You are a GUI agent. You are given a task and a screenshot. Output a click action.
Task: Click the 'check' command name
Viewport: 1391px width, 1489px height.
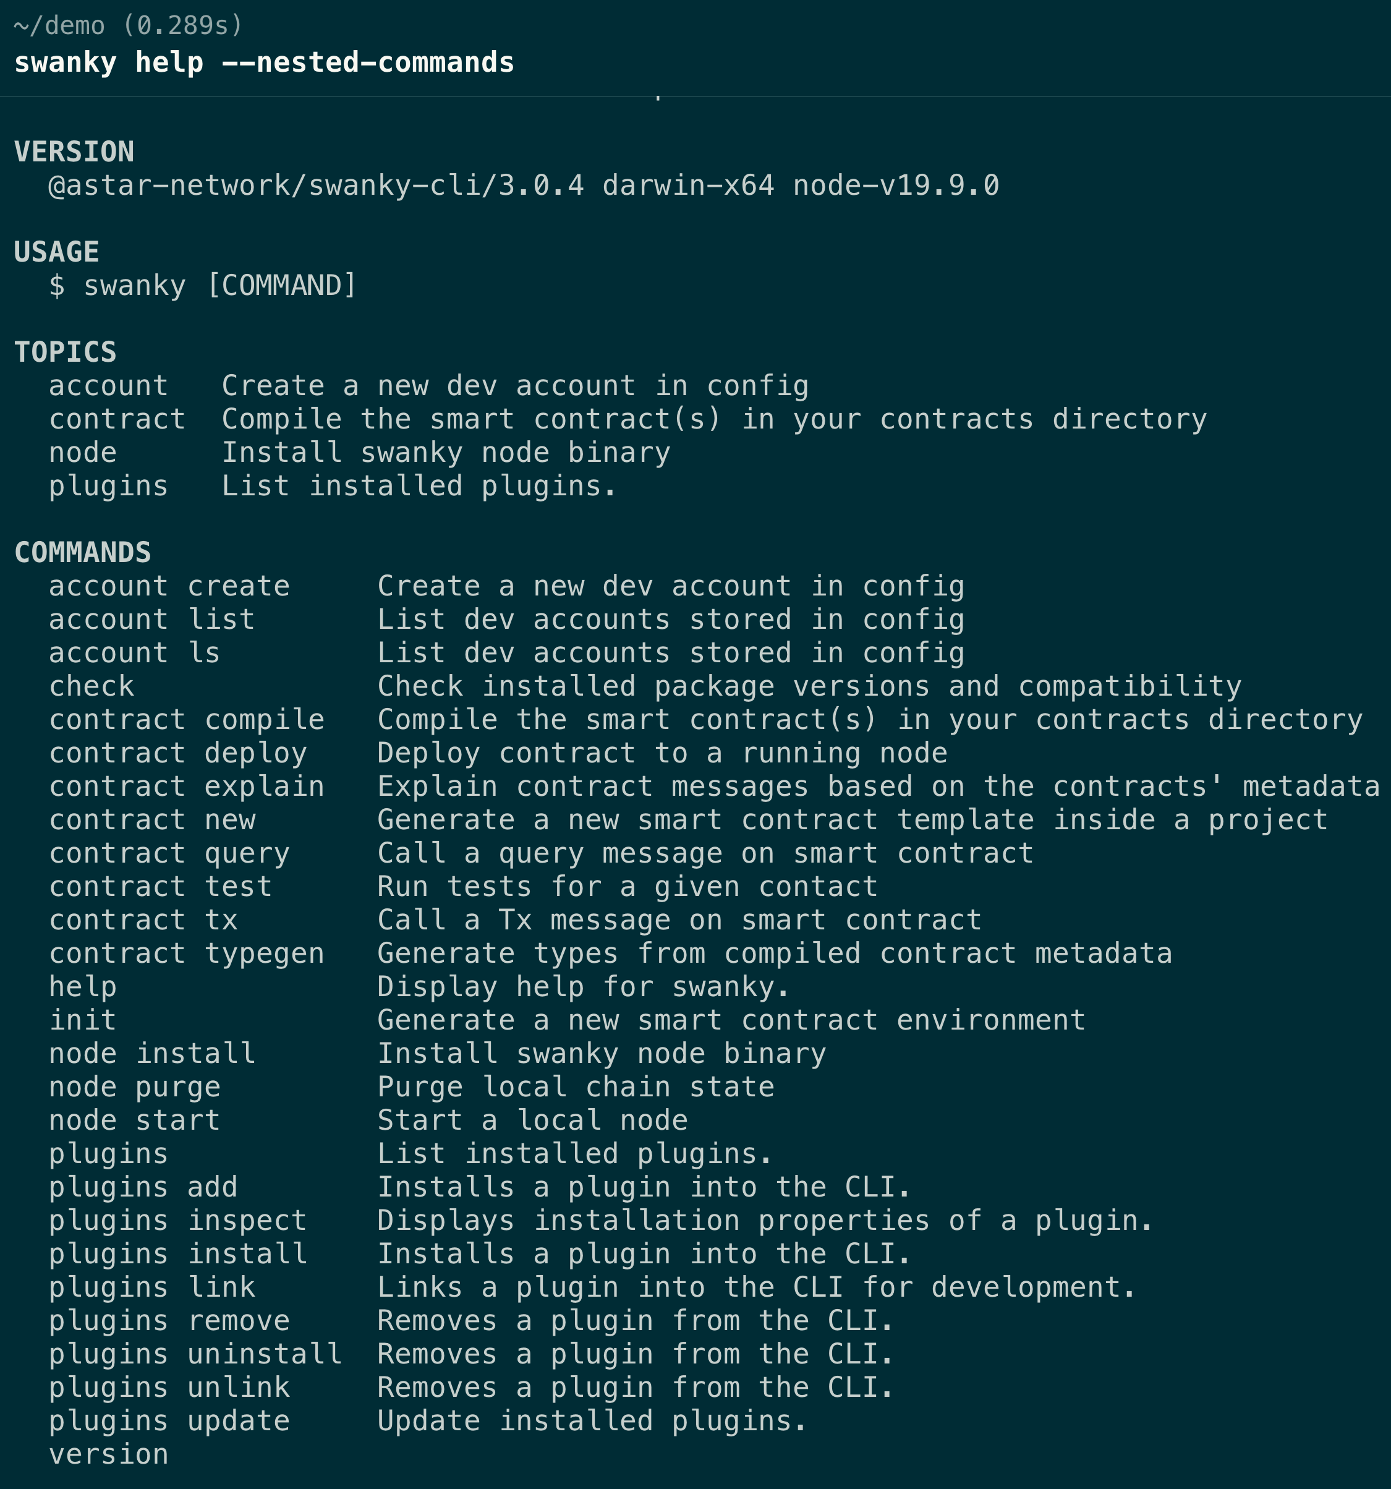click(x=91, y=686)
